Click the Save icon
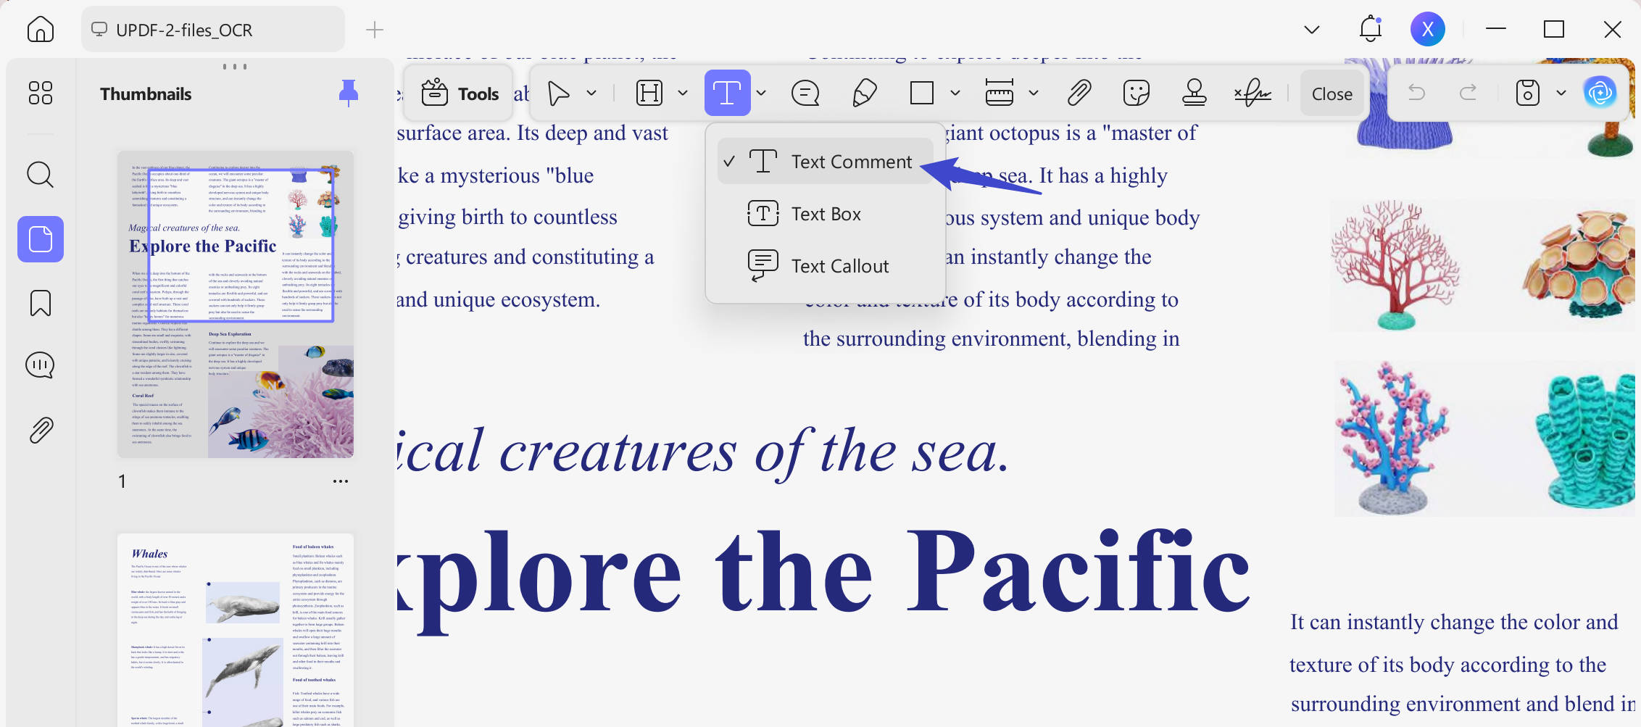The width and height of the screenshot is (1641, 727). point(1528,93)
